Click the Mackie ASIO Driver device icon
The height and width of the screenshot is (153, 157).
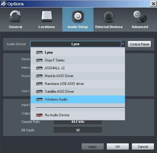click(x=39, y=76)
